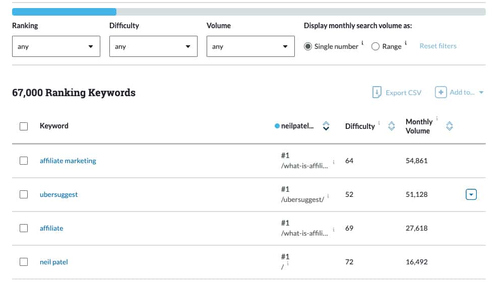Image resolution: width=504 pixels, height=282 pixels.
Task: Click the Keyword column header
Action: 54,126
